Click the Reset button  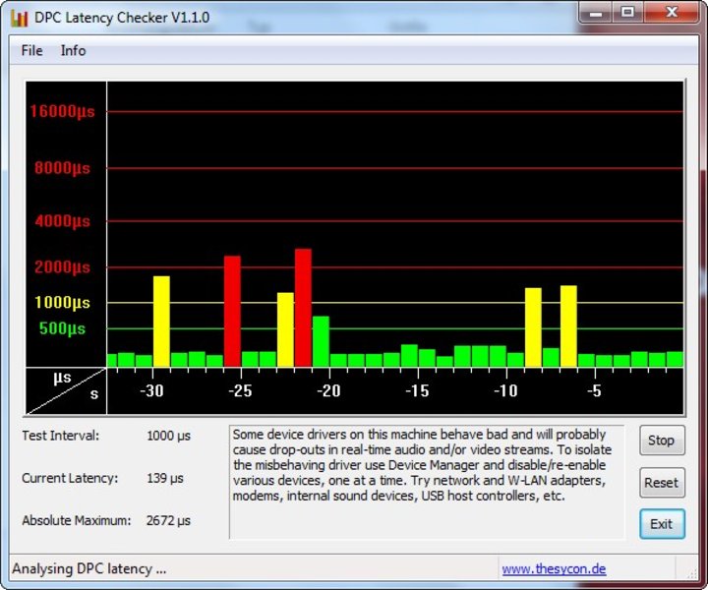coord(662,483)
